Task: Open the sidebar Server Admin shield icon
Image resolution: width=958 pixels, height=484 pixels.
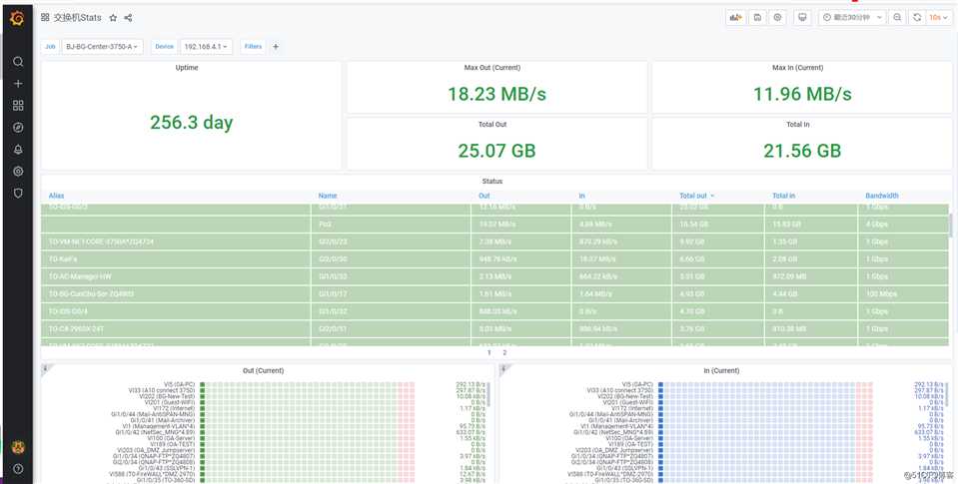Action: (18, 193)
